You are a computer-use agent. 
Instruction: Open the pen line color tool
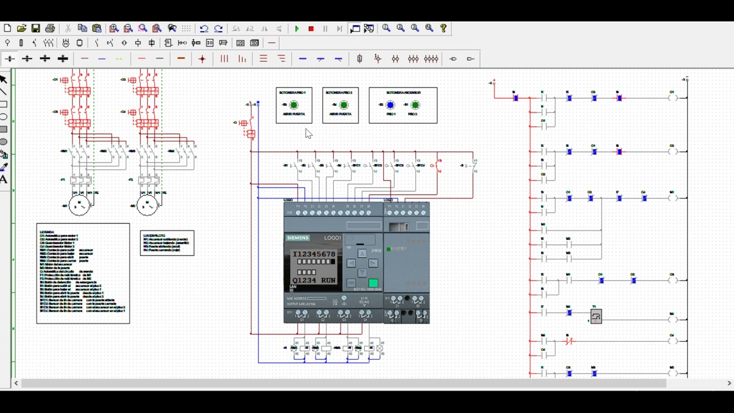point(3,167)
